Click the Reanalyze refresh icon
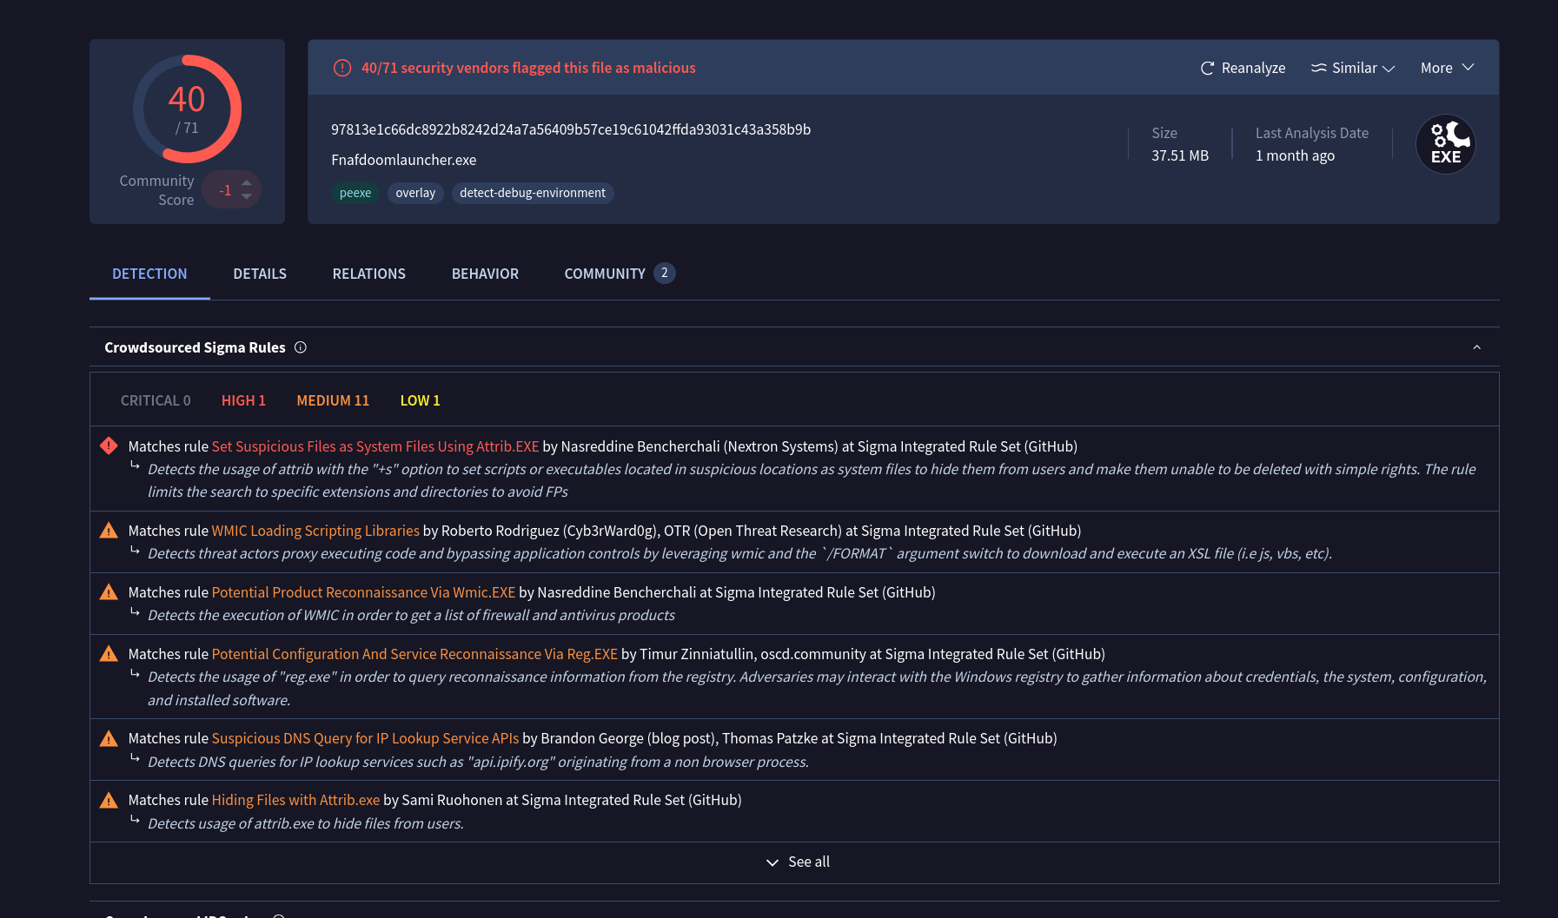This screenshot has height=918, width=1558. [1207, 68]
